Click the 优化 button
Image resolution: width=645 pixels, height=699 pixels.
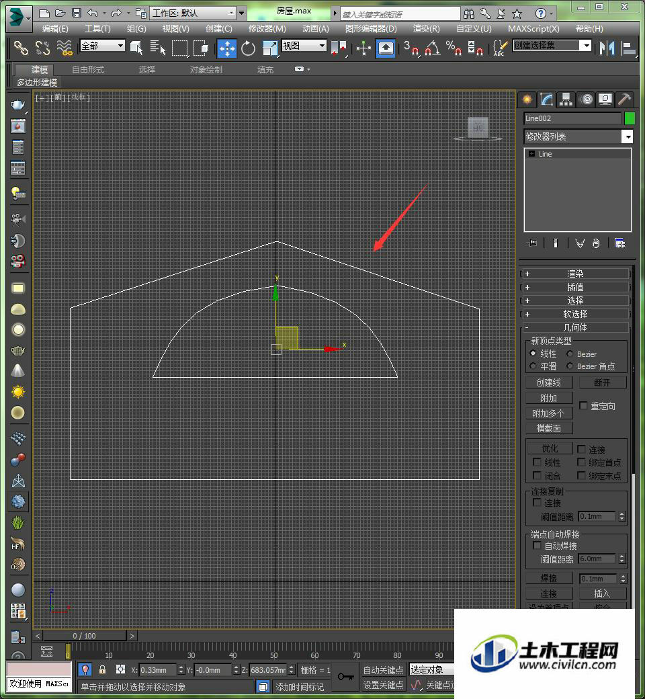coord(550,448)
